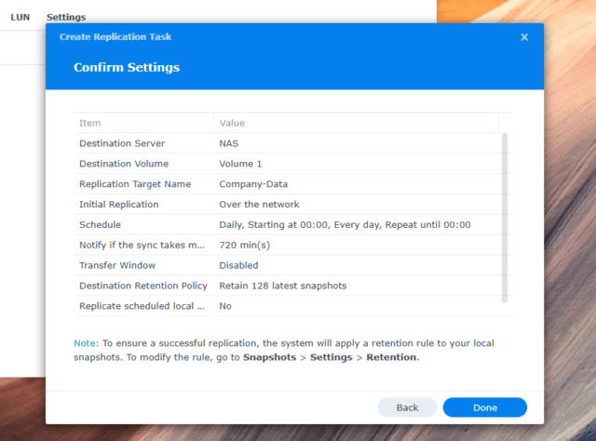
Task: Click the Disabled value
Action: tap(238, 265)
